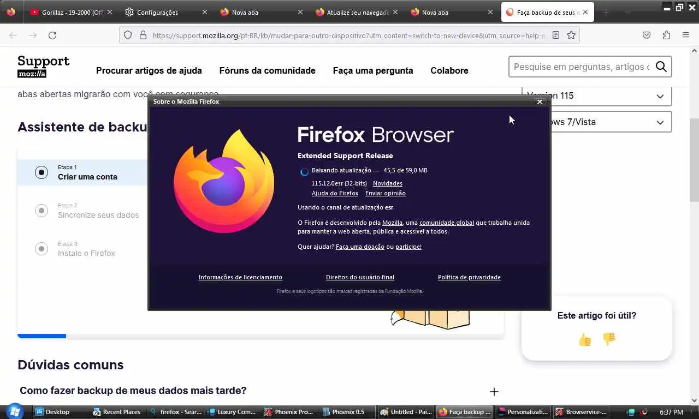Open the comunidade global link
This screenshot has width=699, height=419.
[x=447, y=223]
